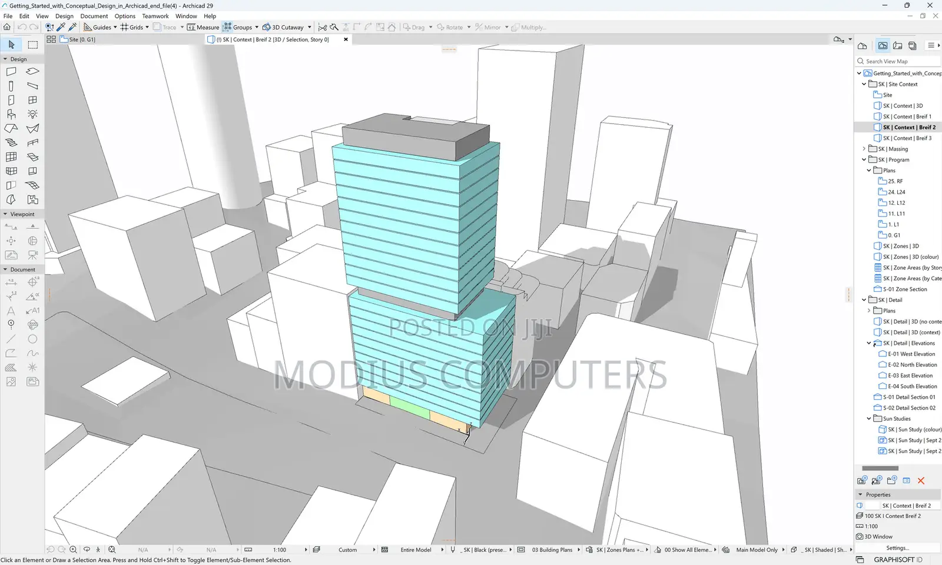Click the Inject Parameters syringe icon
The width and height of the screenshot is (942, 565).
pyautogui.click(x=73, y=27)
